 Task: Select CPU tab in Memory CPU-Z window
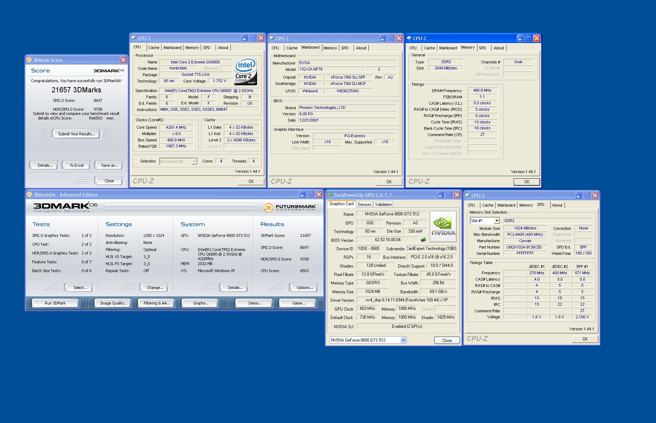pyautogui.click(x=413, y=48)
